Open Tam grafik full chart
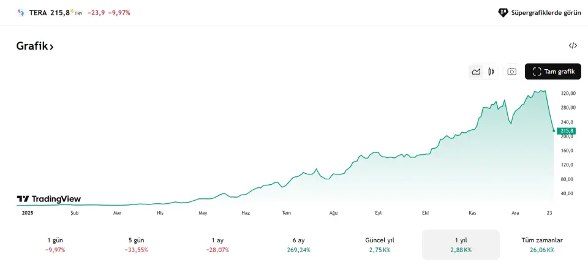Image resolution: width=588 pixels, height=265 pixels. pos(552,72)
